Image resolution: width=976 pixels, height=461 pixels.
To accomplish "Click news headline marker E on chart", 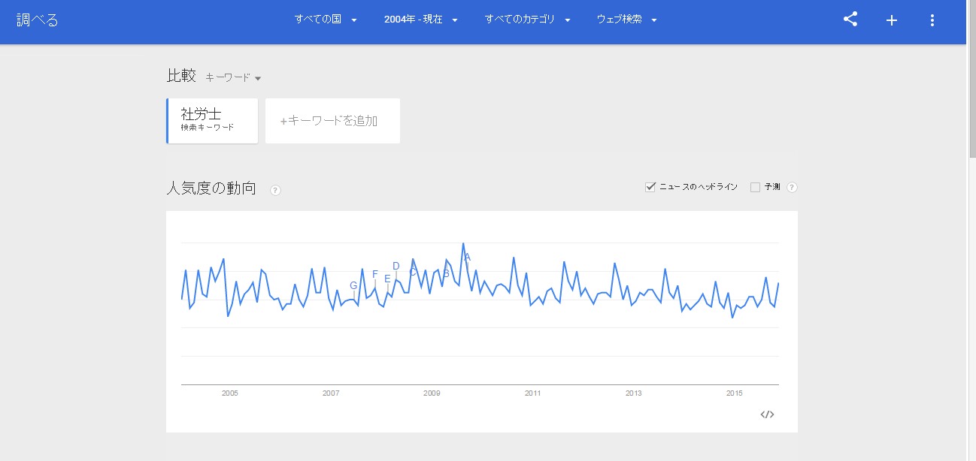I will tap(387, 279).
